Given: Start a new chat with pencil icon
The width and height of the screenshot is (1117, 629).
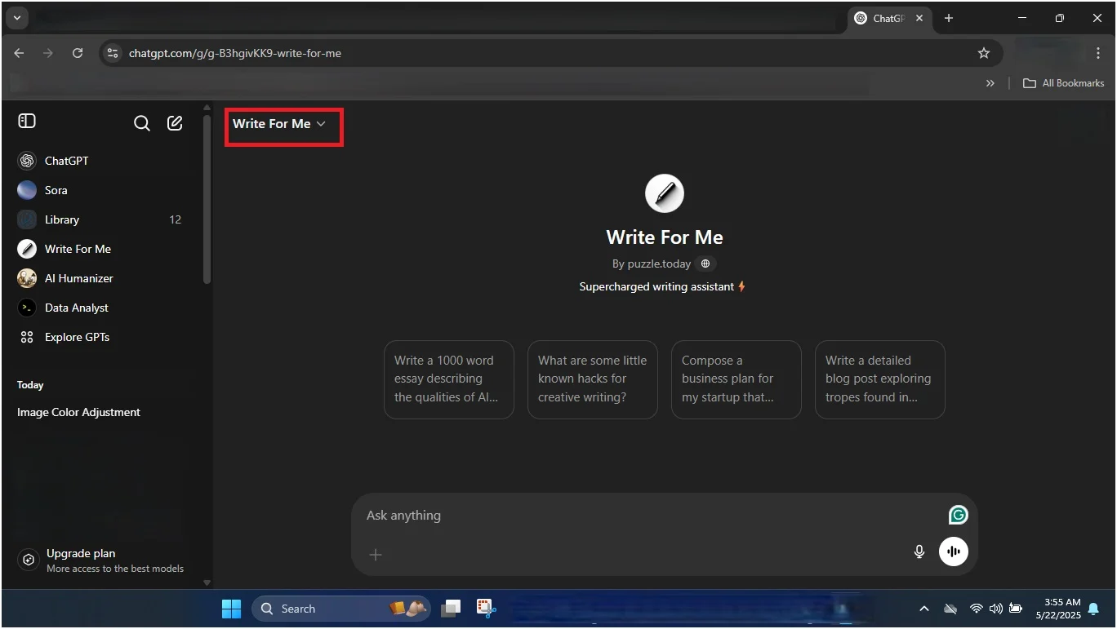Looking at the screenshot, I should tap(175, 123).
